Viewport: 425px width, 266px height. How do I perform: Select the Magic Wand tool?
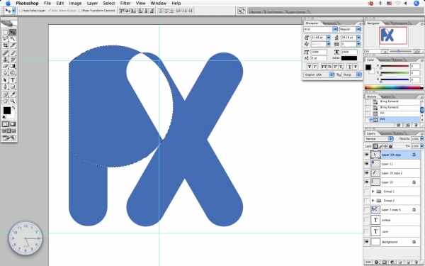coord(13,39)
